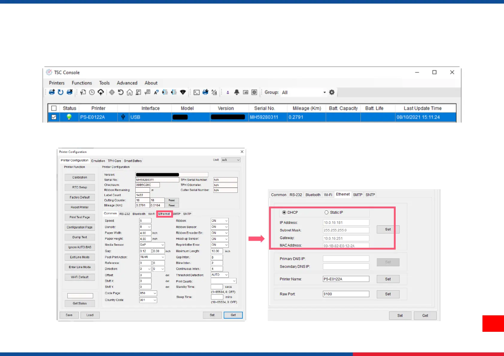Click Set button next to Printer Name
This screenshot has width=504, height=356.
pos(388,279)
